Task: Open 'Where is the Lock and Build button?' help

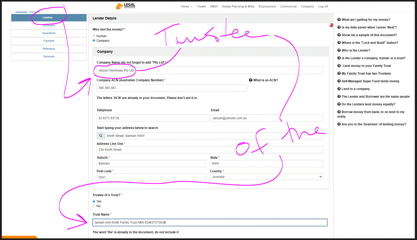Action: point(370,43)
